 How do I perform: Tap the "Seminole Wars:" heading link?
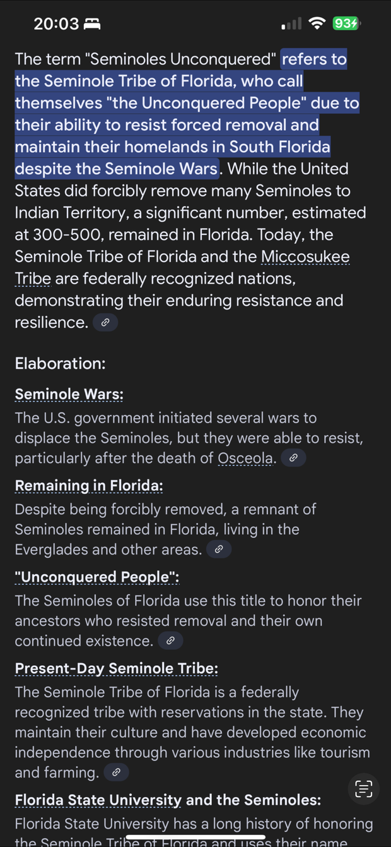(x=69, y=395)
